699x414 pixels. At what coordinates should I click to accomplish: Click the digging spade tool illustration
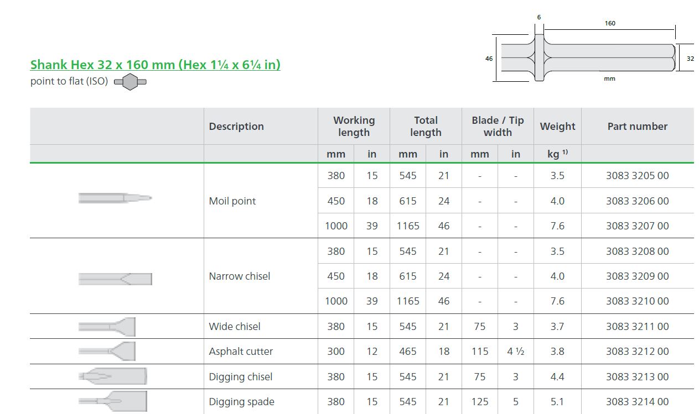[113, 401]
